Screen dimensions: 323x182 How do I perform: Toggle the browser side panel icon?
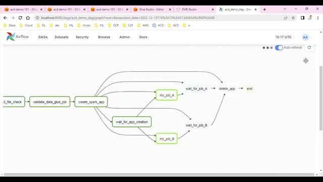tap(302, 18)
